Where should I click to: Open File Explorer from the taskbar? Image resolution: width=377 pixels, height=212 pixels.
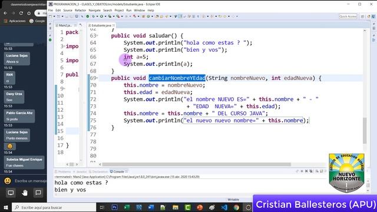176,207
